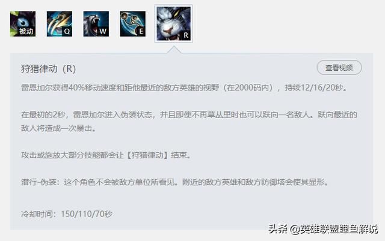
Task: Click the cooldown text 冷却时间：150/110/70秒
Action: click(67, 214)
